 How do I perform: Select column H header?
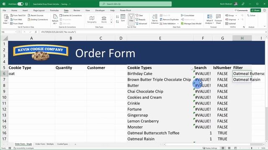click(242, 38)
